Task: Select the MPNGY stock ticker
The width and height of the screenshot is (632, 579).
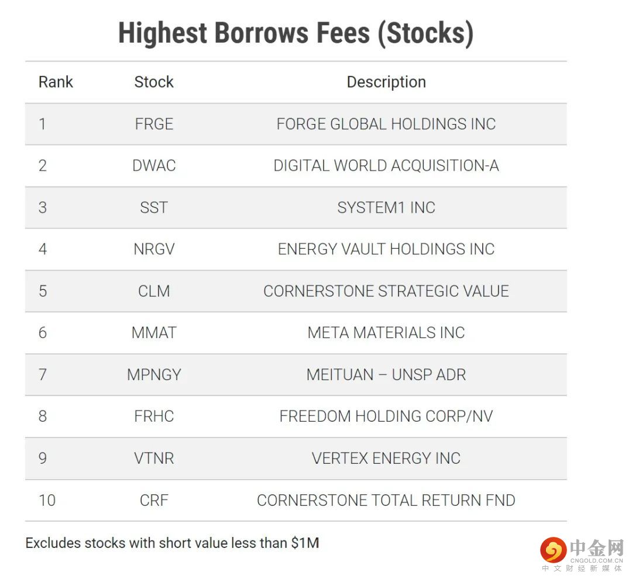Action: pyautogui.click(x=154, y=375)
